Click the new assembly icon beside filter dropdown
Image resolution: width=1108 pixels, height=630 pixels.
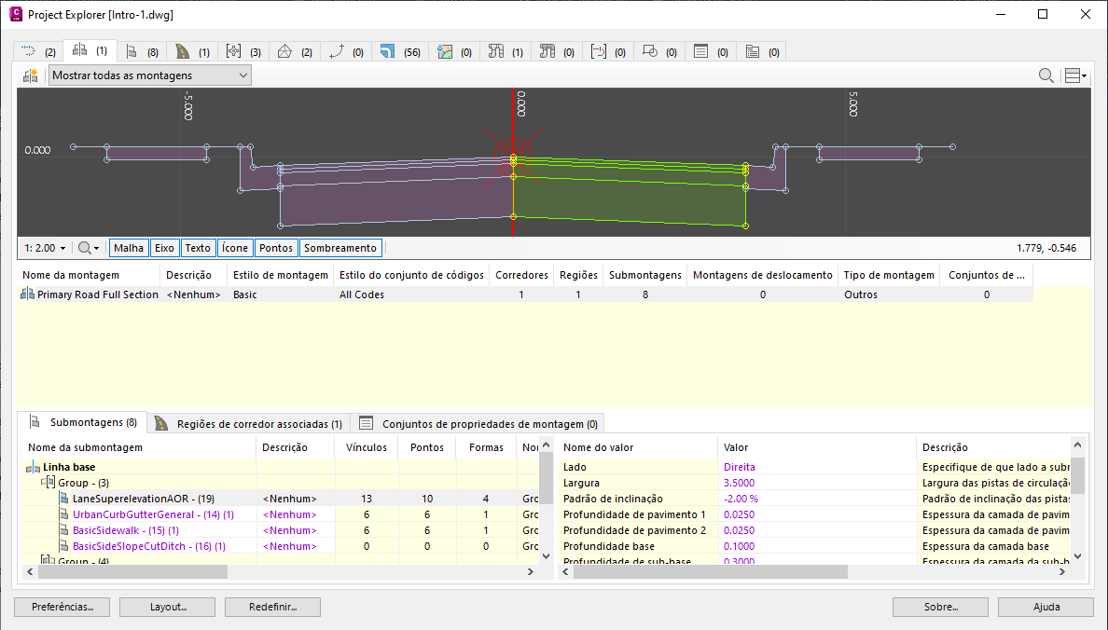click(x=31, y=75)
